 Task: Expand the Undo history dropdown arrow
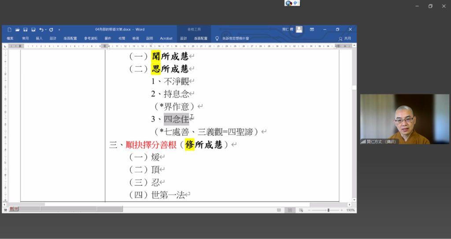pos(45,30)
